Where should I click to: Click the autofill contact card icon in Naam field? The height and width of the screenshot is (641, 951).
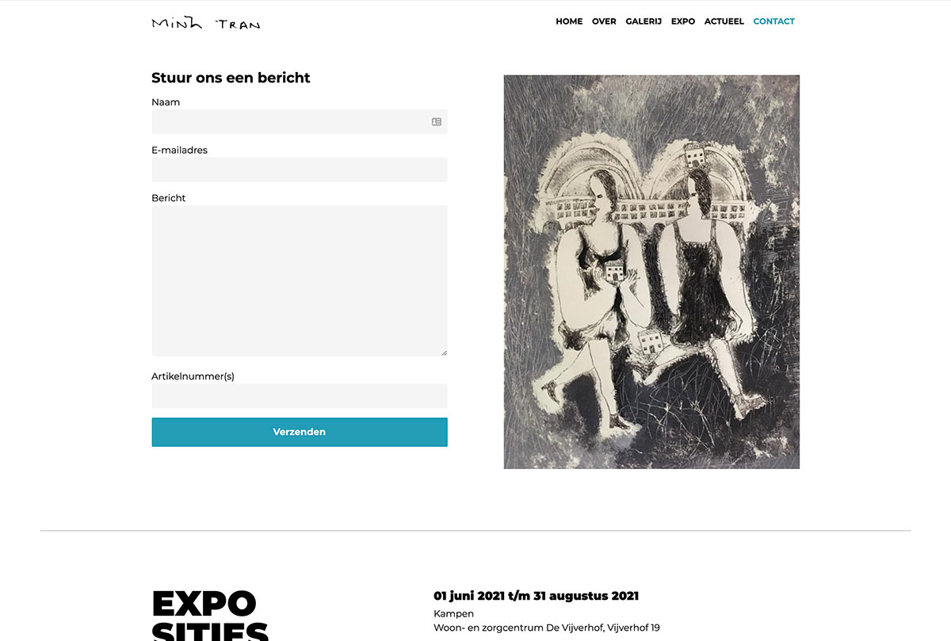click(x=436, y=122)
